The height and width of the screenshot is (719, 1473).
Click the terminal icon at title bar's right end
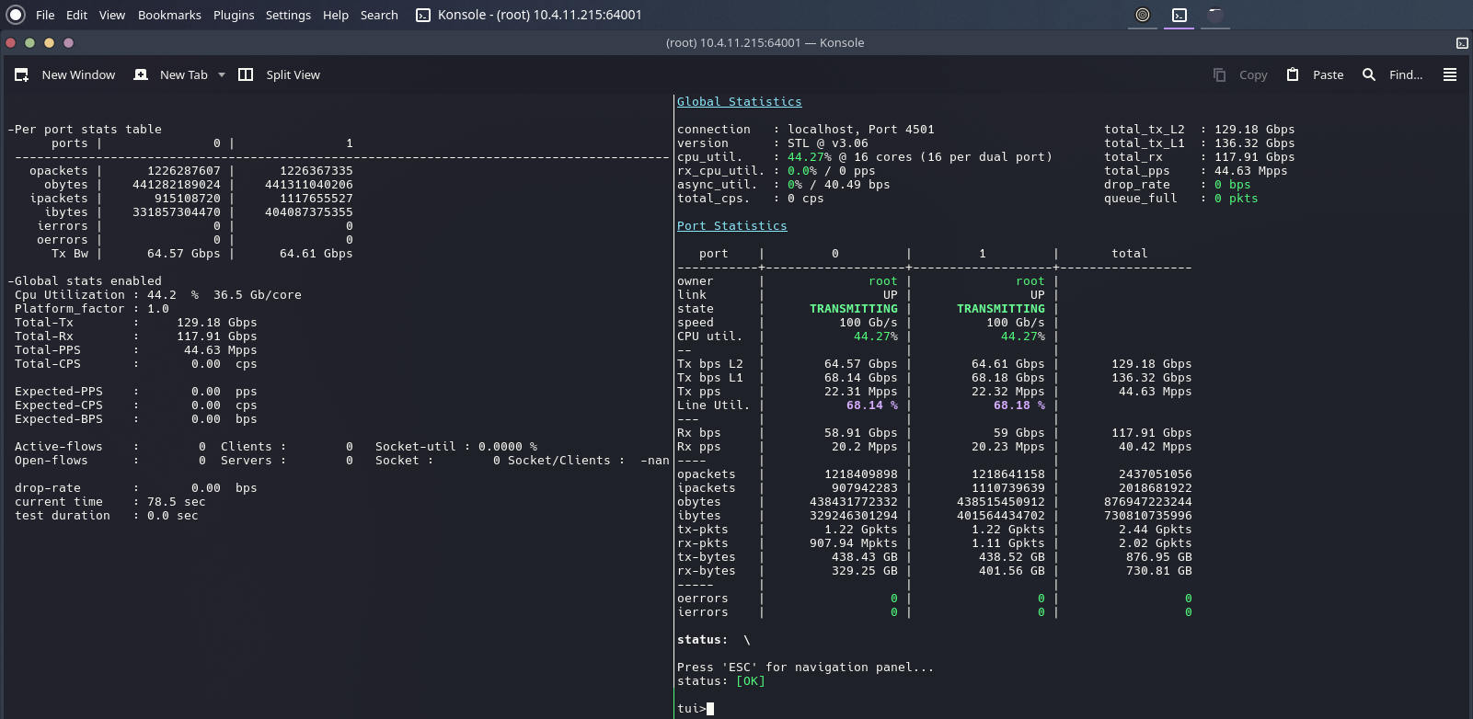(x=1462, y=43)
